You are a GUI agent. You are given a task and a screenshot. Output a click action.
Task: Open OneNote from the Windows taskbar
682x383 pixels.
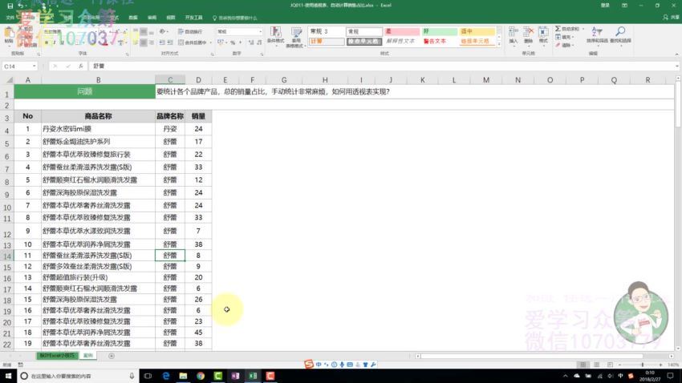point(235,375)
